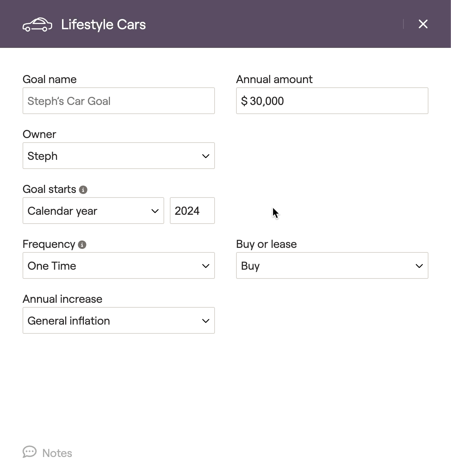Click the Calendar year chevron arrow

155,211
